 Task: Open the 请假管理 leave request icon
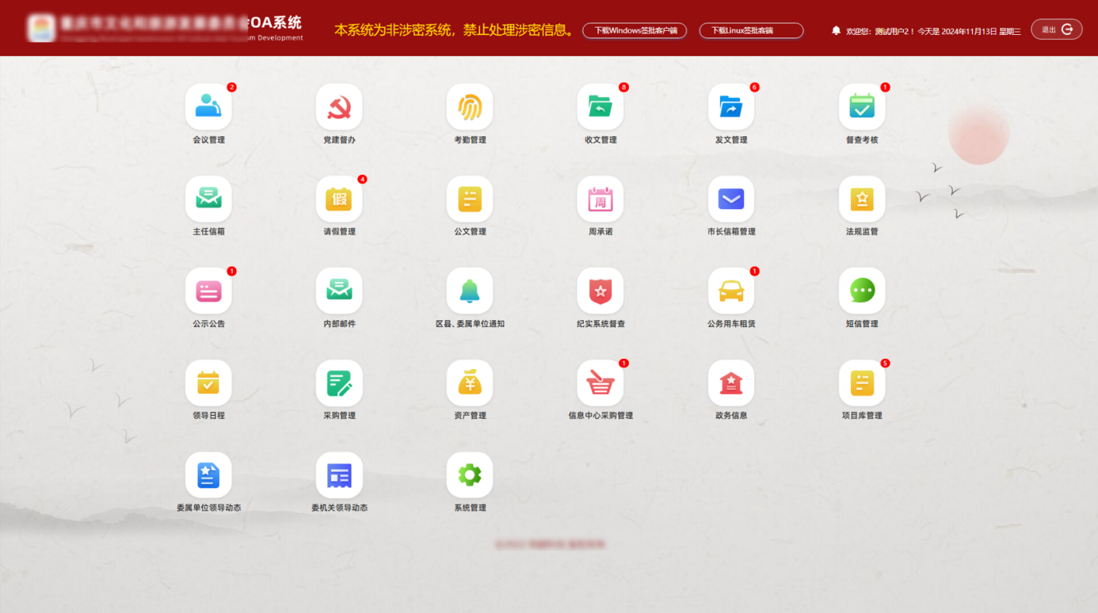click(339, 199)
